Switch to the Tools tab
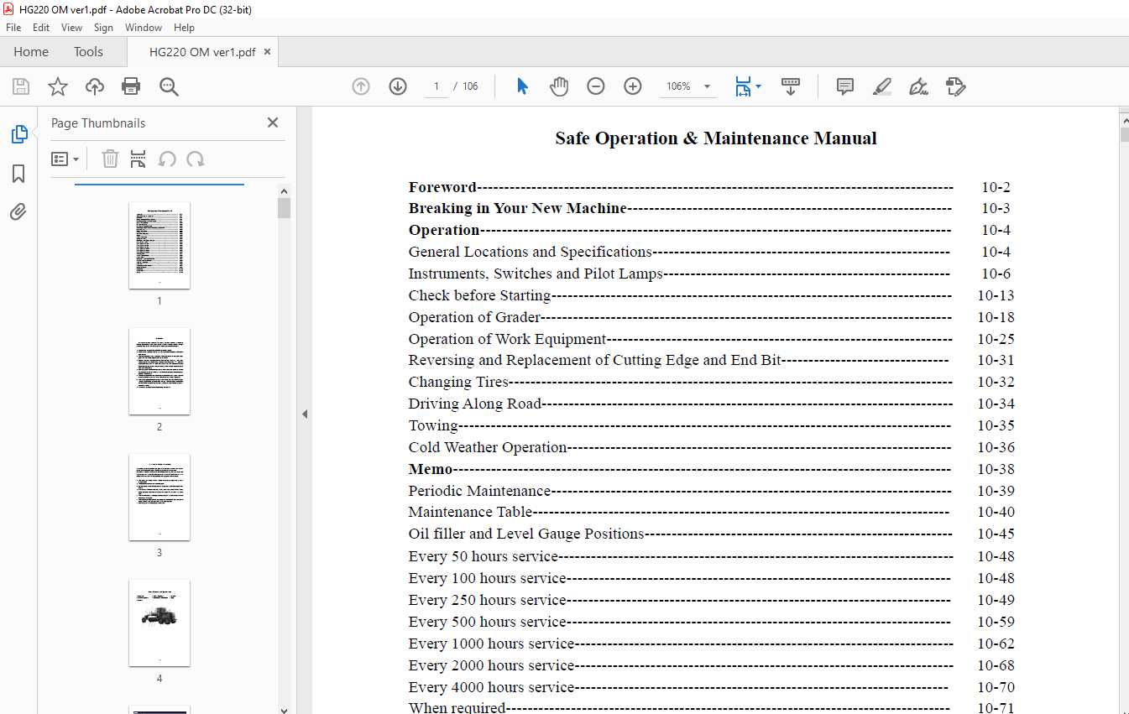The image size is (1129, 714). tap(88, 52)
